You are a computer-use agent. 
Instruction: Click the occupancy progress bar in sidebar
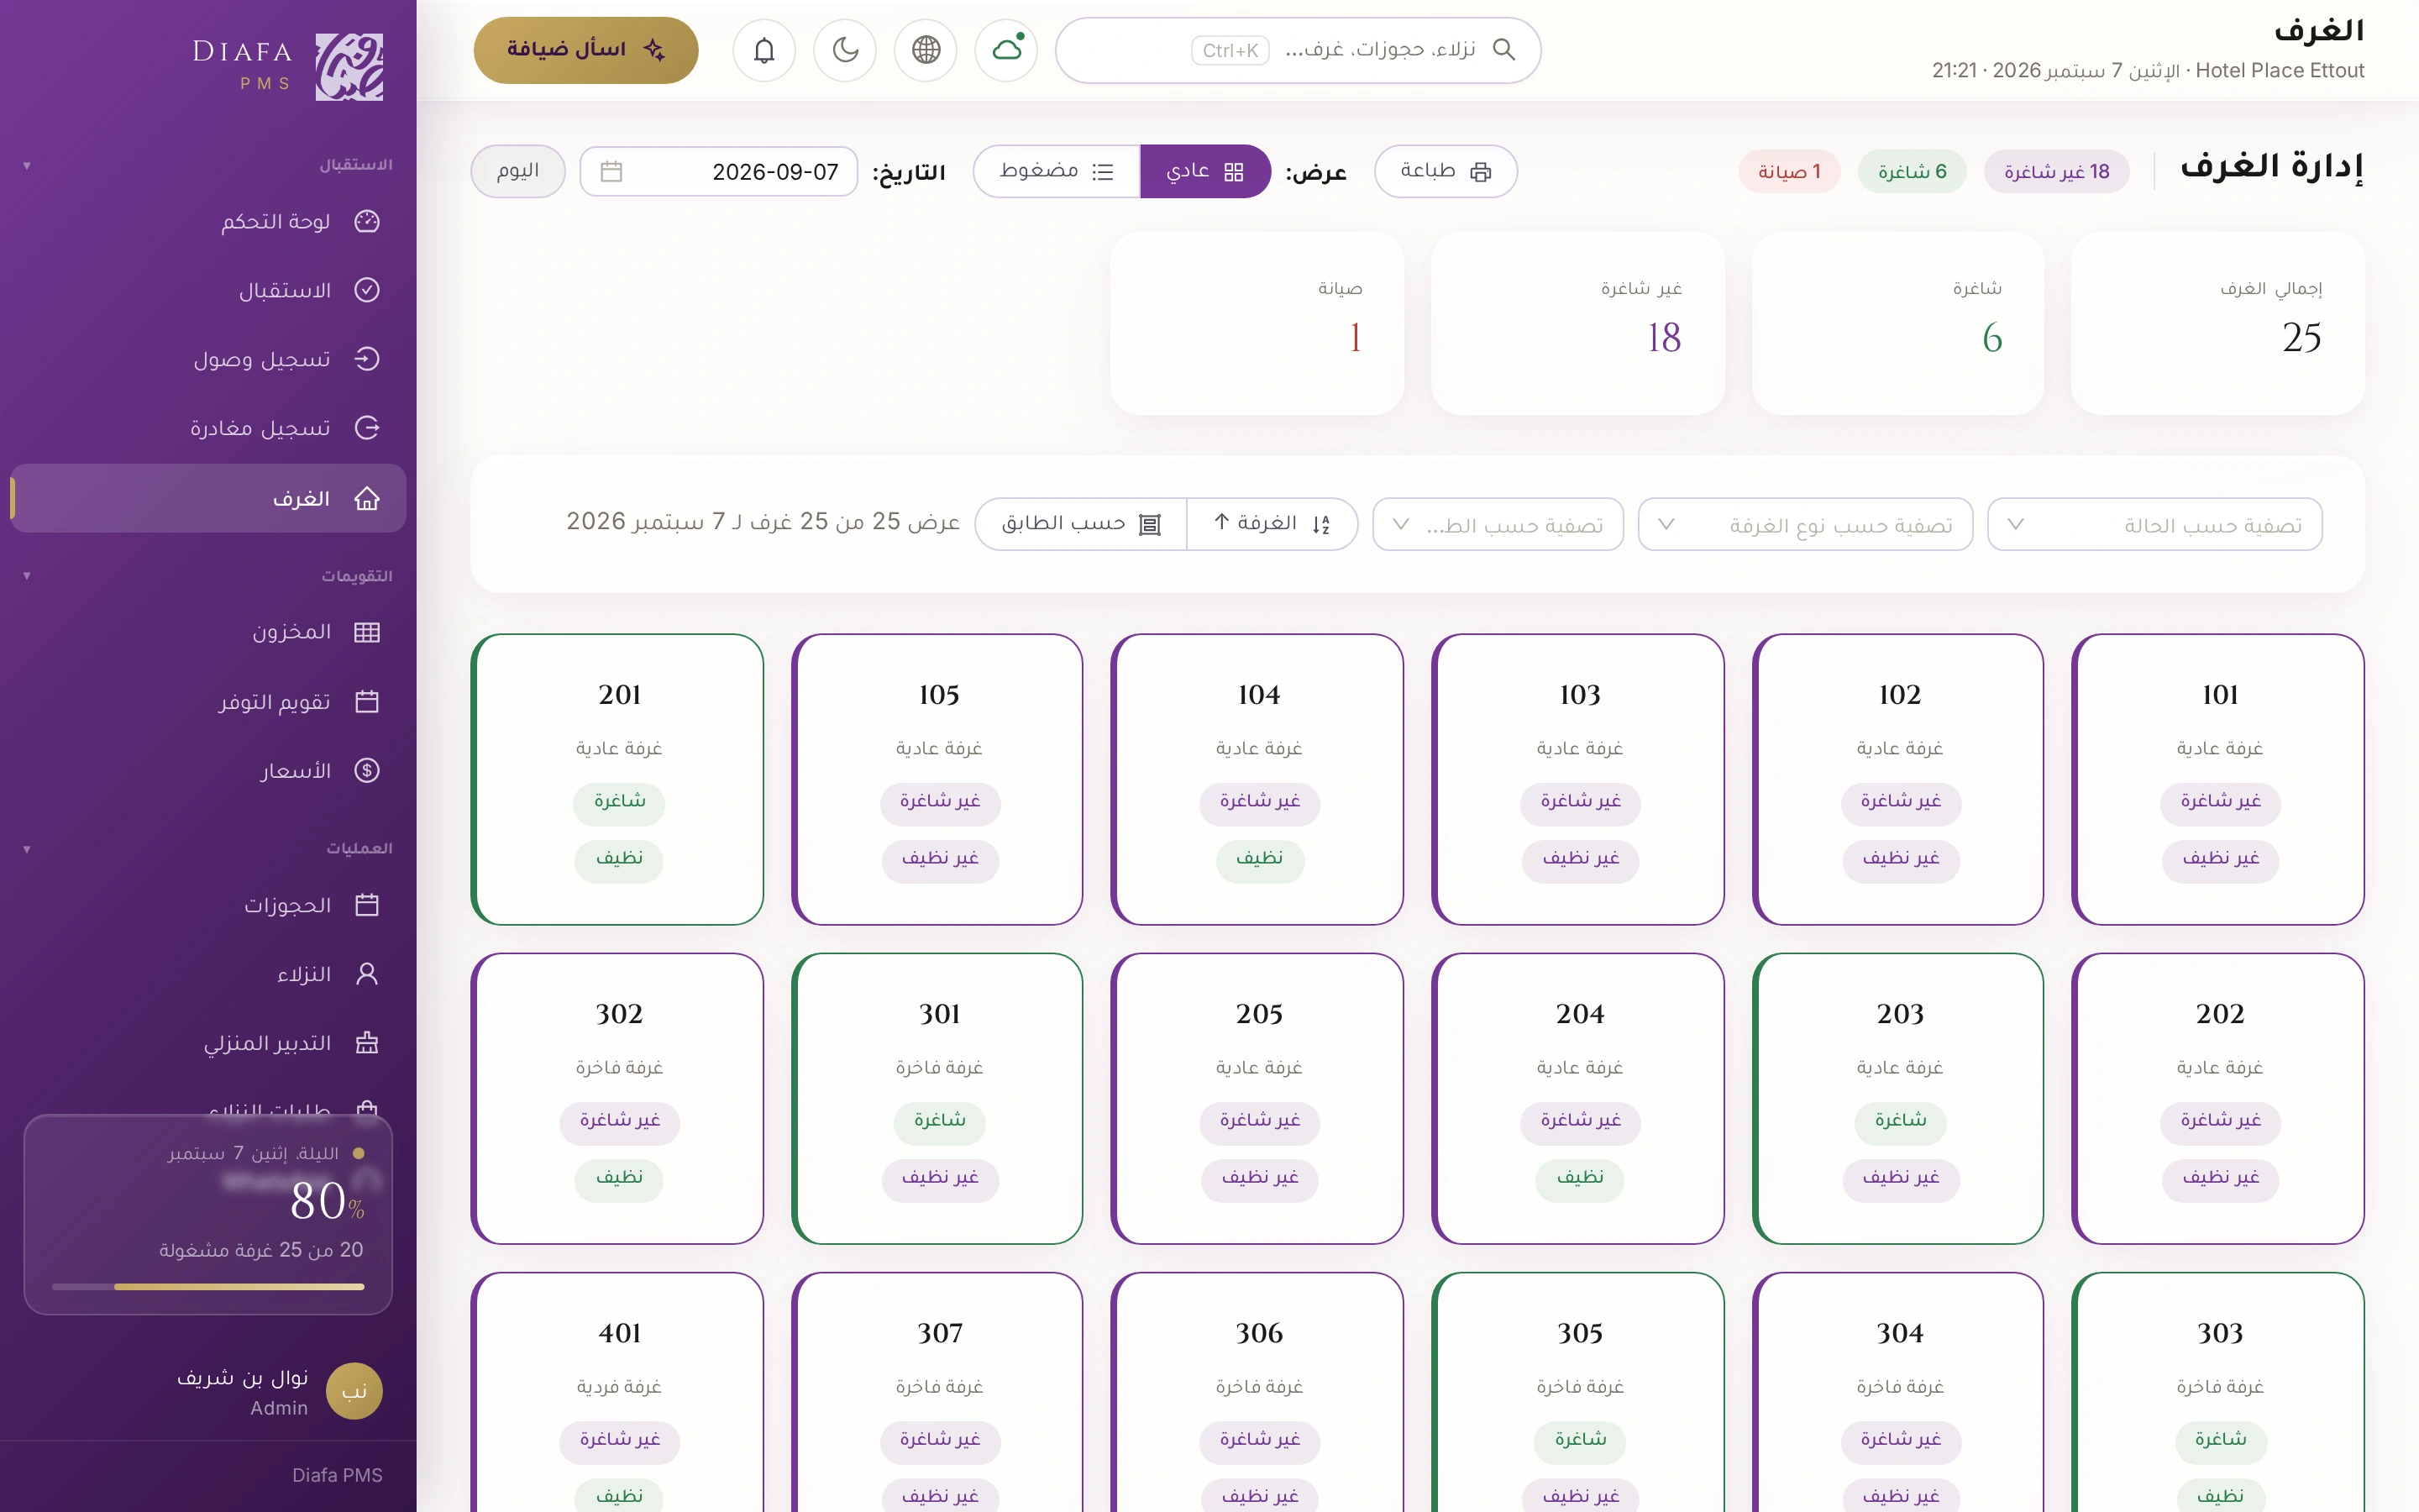click(208, 1287)
